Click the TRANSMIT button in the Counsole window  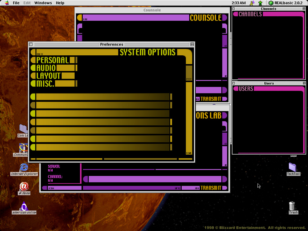click(211, 99)
